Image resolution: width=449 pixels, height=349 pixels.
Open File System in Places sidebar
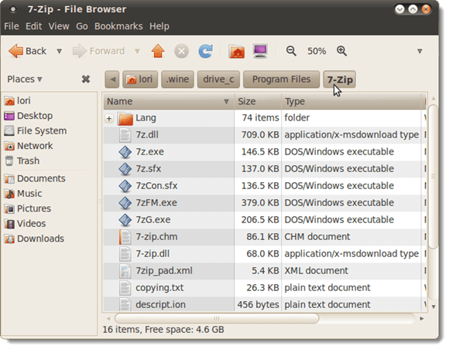(36, 130)
